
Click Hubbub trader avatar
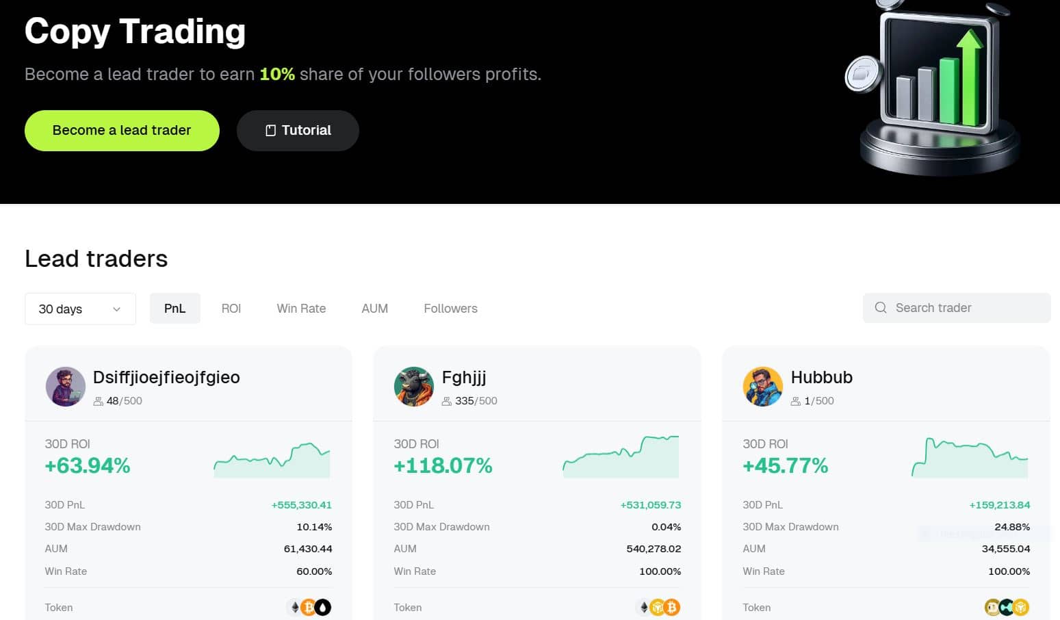tap(763, 387)
